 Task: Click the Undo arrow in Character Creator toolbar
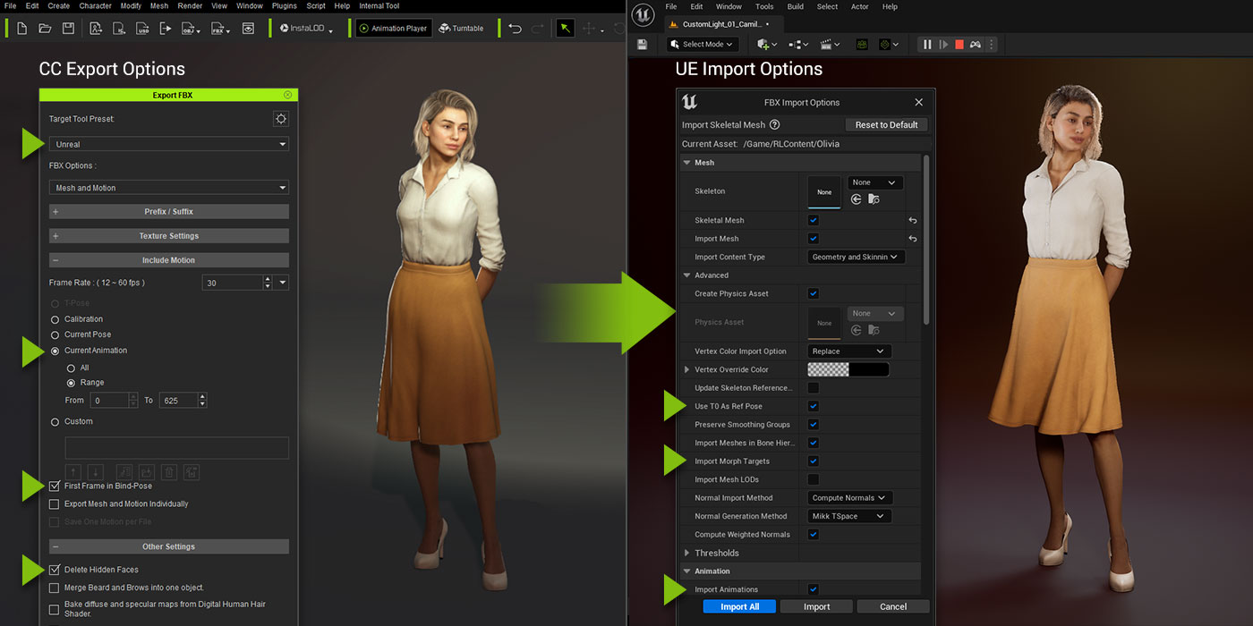pos(515,29)
